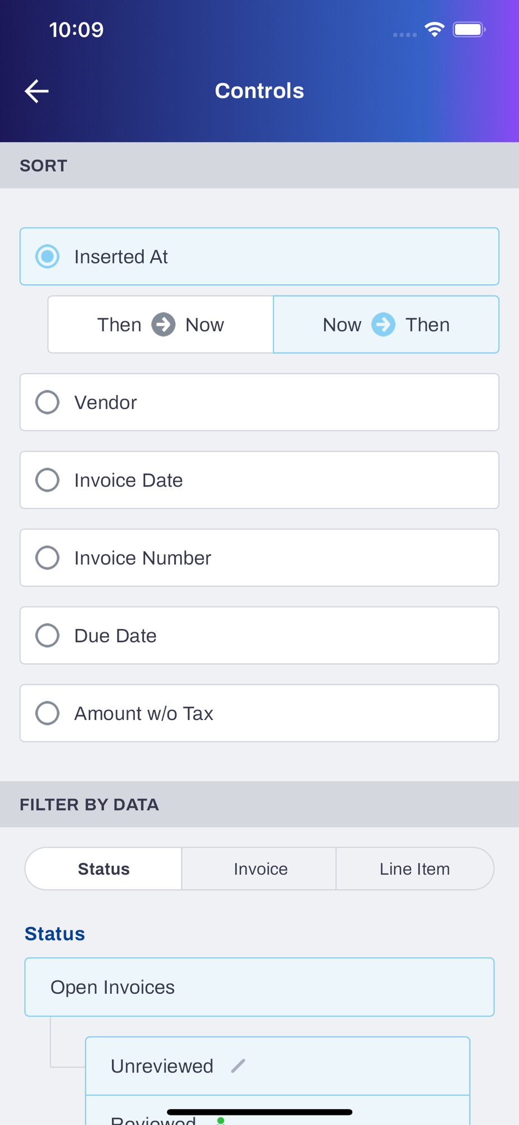
Task: Switch to the Status filter tab
Action: point(104,869)
